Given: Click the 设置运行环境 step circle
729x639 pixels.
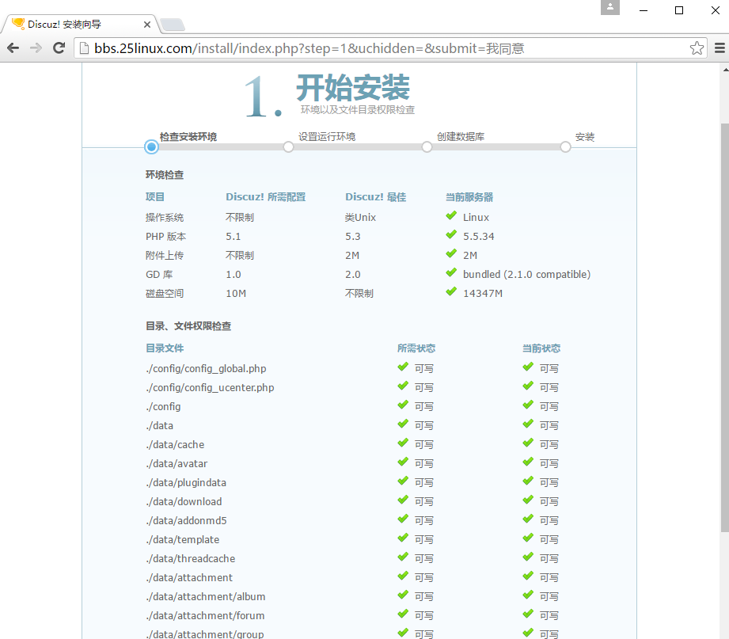Looking at the screenshot, I should coord(288,147).
